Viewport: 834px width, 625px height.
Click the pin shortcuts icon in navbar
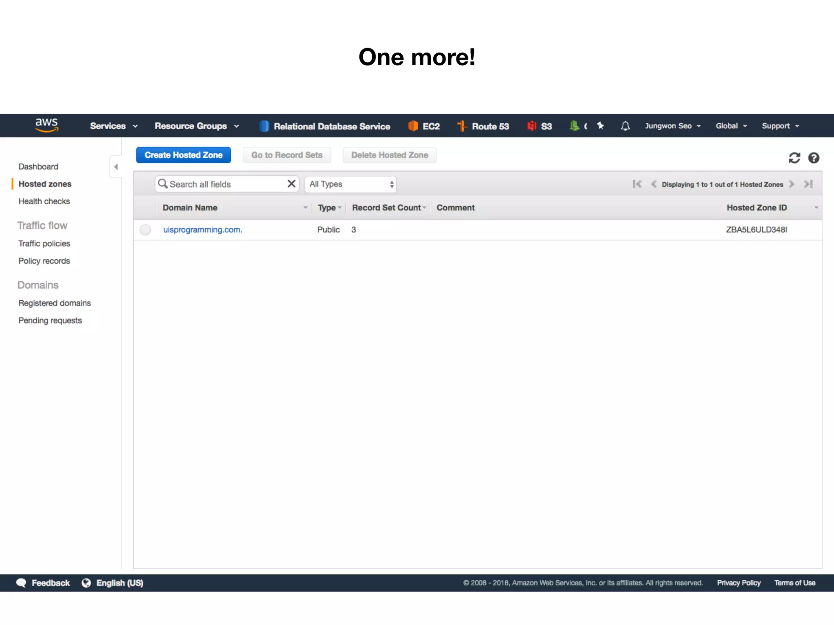(600, 126)
